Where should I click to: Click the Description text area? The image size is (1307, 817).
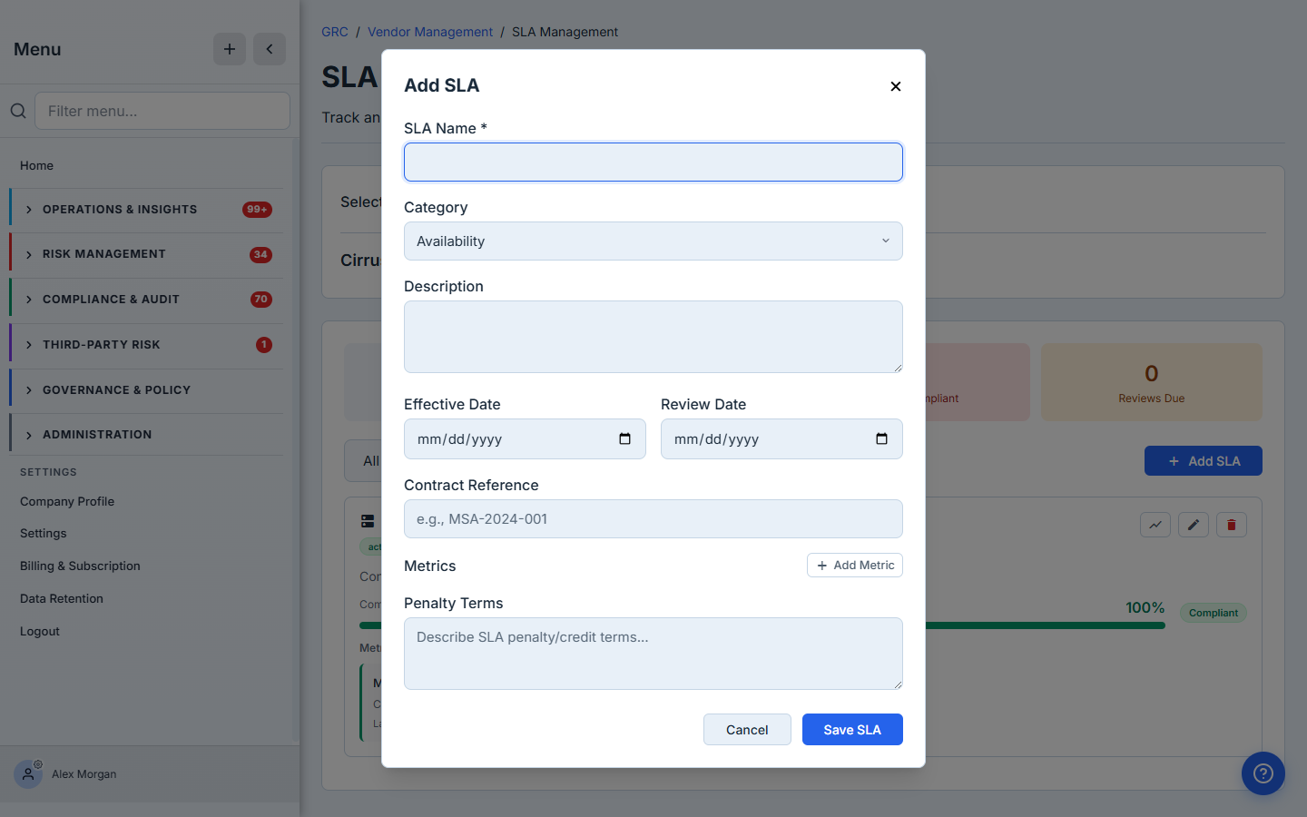[x=653, y=337]
